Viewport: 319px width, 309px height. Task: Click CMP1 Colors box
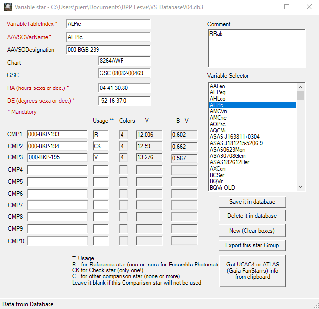123,135
